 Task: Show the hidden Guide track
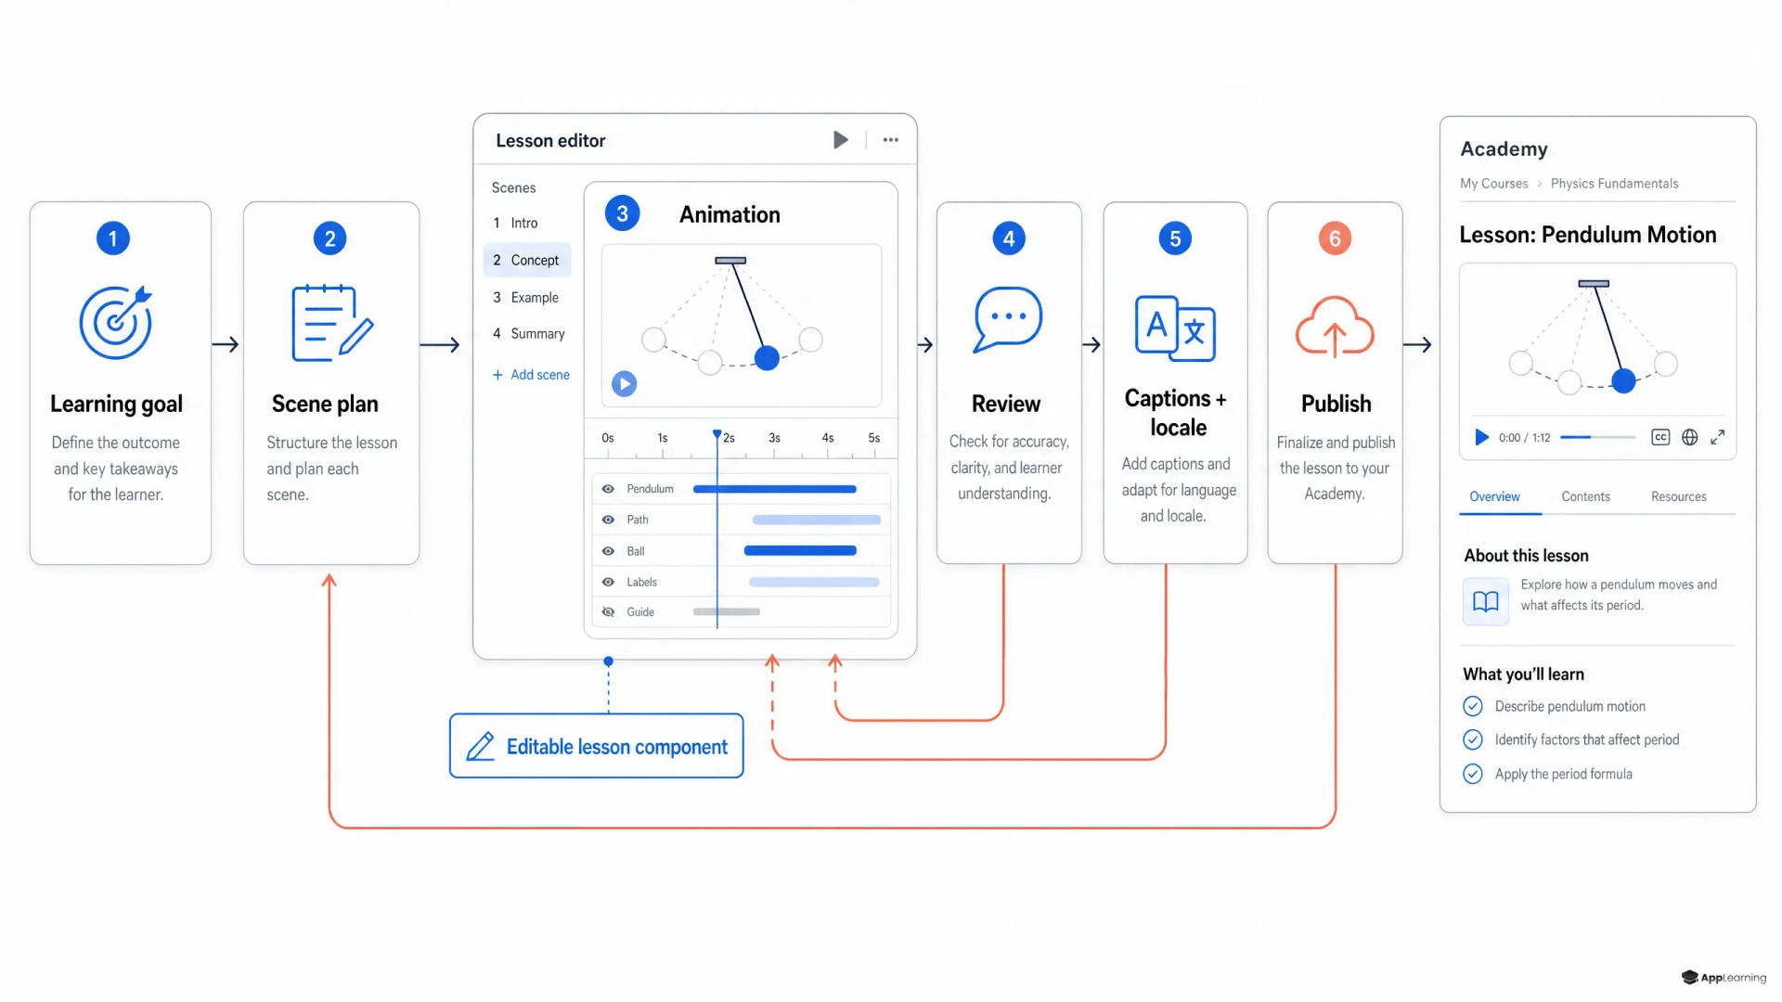click(x=608, y=612)
